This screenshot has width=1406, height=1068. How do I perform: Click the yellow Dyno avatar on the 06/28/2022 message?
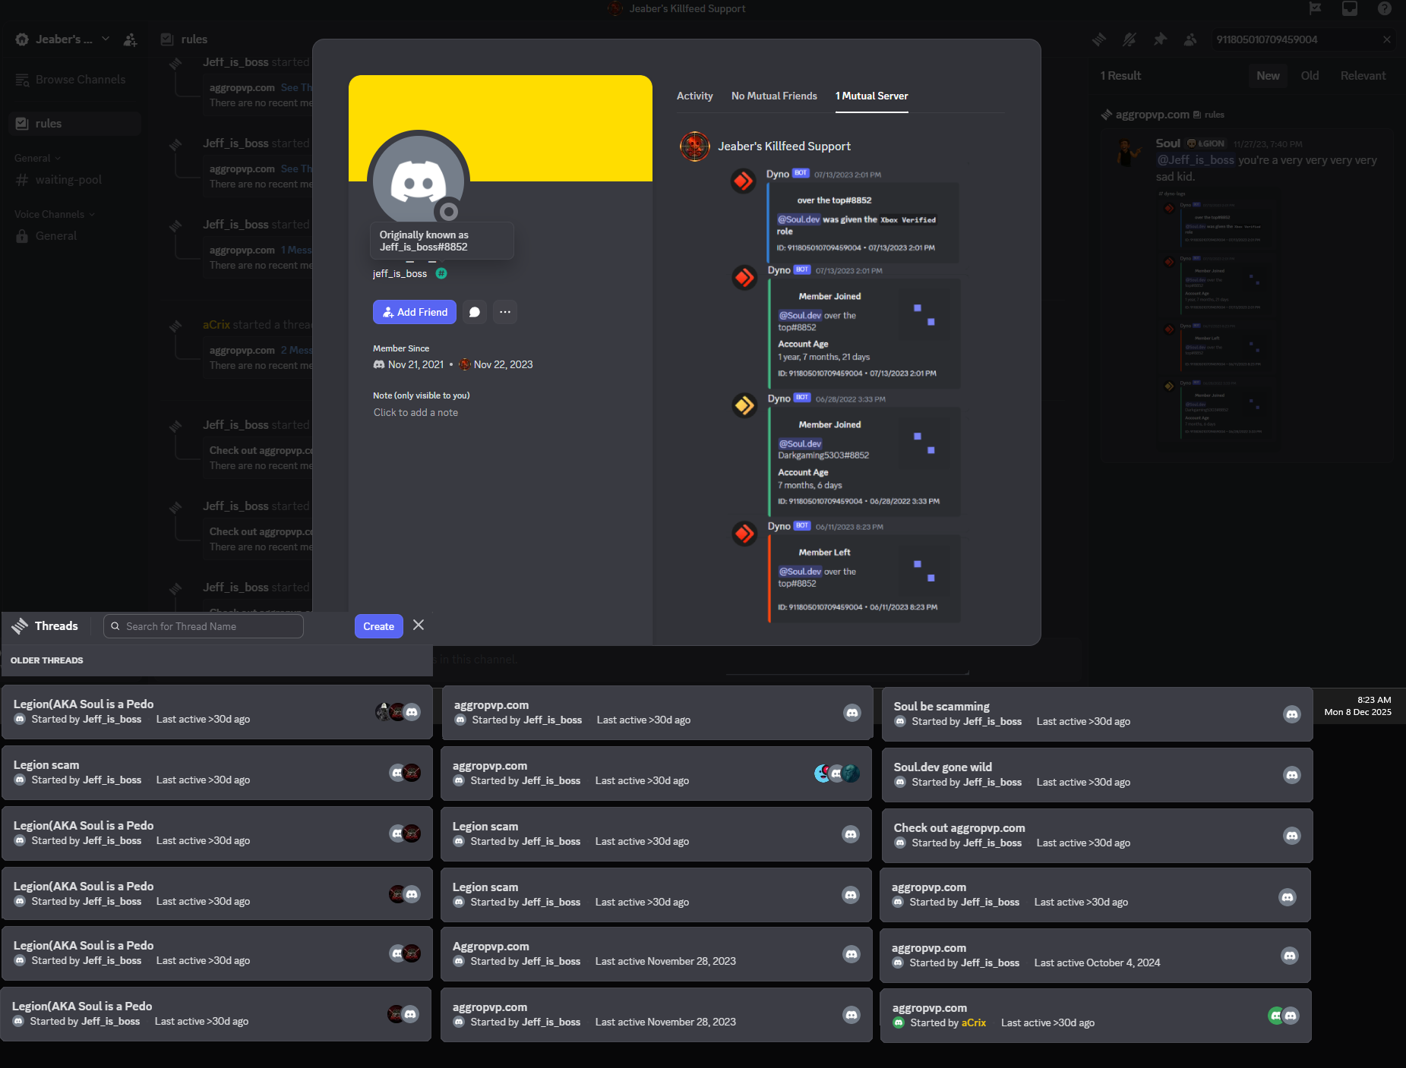click(744, 405)
